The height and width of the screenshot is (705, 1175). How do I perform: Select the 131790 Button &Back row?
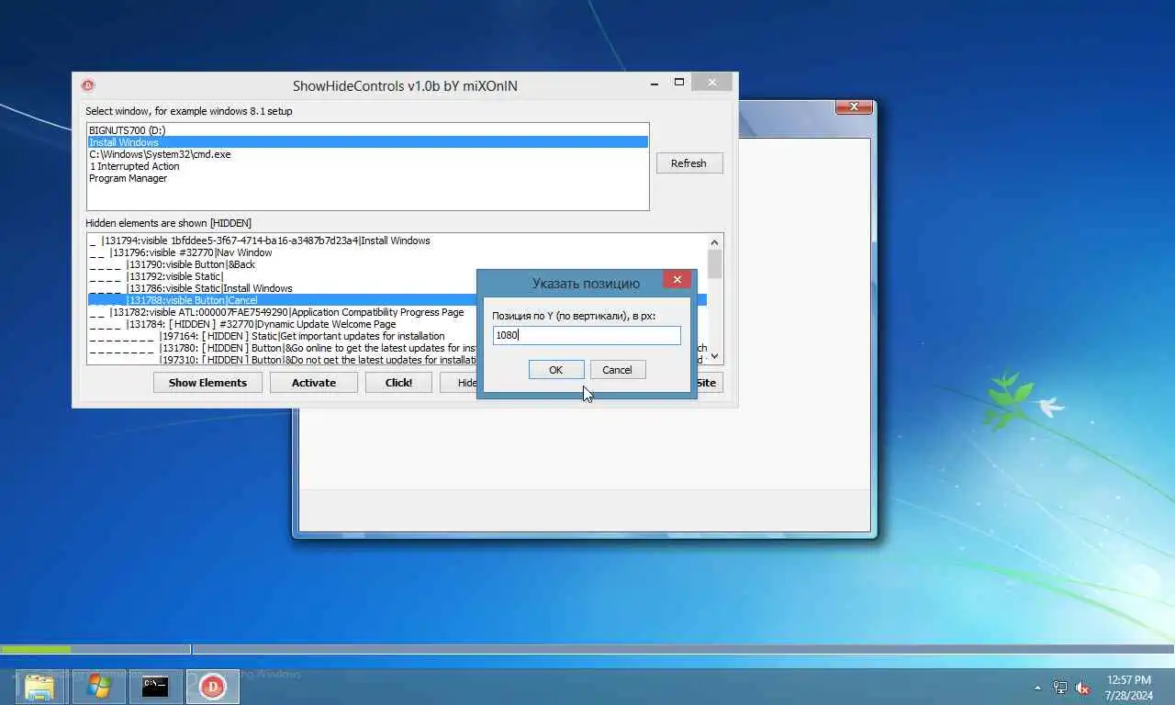(x=397, y=264)
